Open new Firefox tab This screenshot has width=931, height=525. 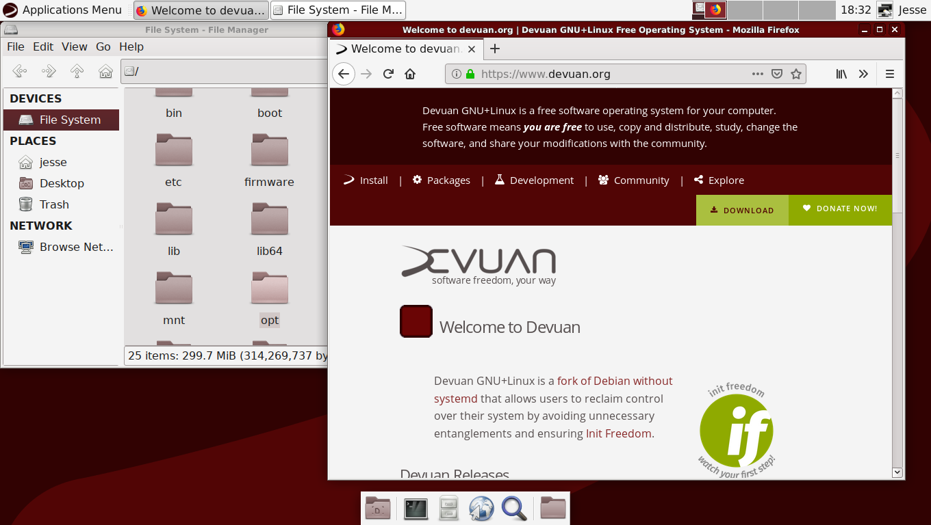point(495,49)
